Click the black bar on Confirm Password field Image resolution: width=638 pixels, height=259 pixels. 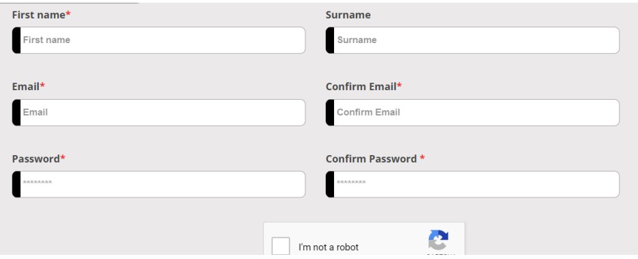pyautogui.click(x=330, y=185)
